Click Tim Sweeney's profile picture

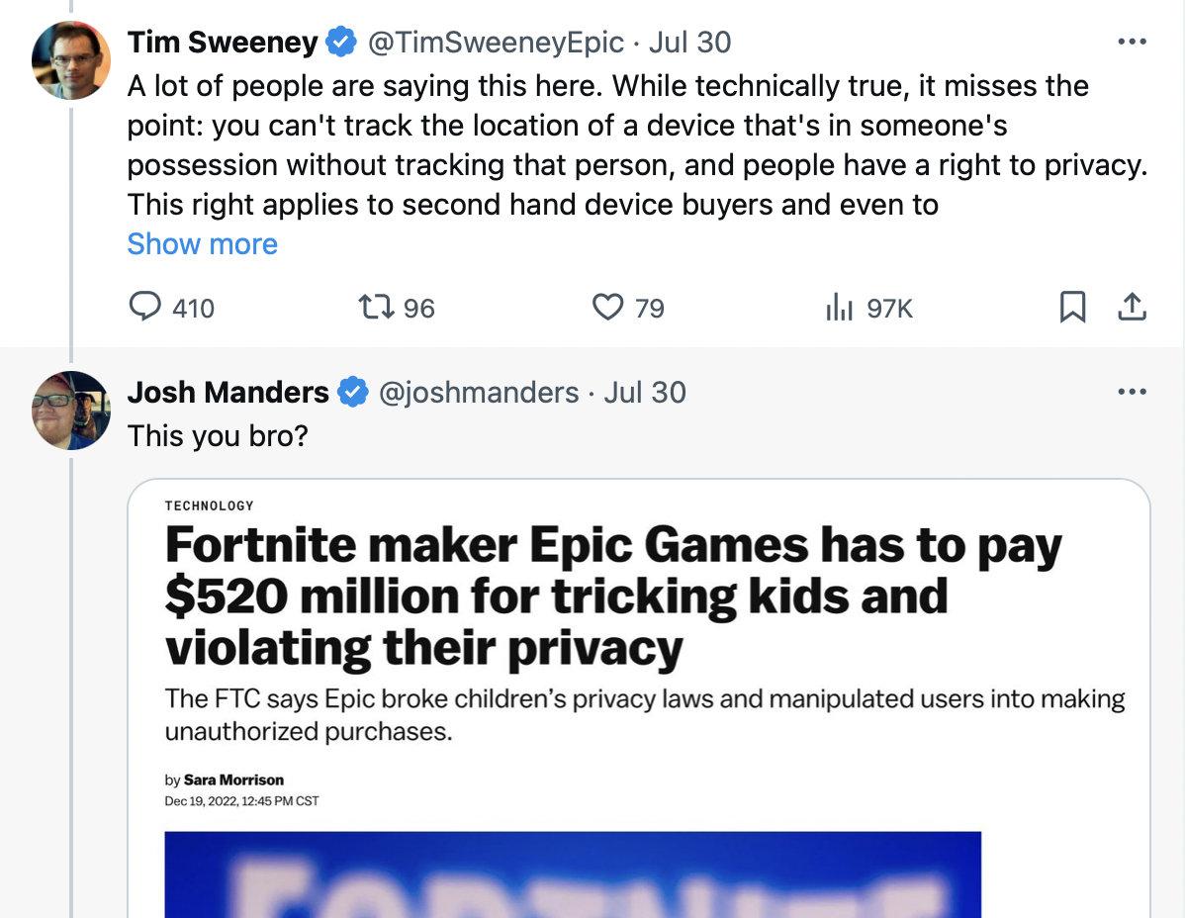tap(70, 59)
